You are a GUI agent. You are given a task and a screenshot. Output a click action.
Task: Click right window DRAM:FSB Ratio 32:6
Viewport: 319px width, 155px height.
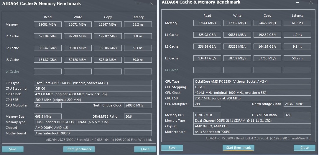(297, 115)
